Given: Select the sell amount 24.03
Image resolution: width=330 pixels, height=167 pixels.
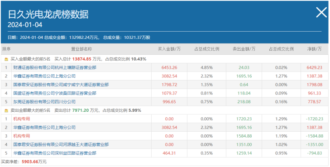Looking at the screenshot, I should pos(244,68).
